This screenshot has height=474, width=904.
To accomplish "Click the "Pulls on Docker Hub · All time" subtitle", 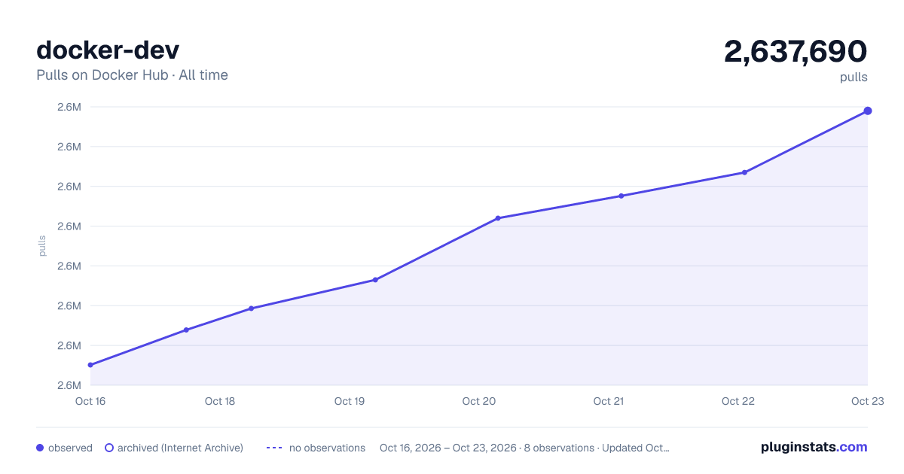I will [x=132, y=75].
